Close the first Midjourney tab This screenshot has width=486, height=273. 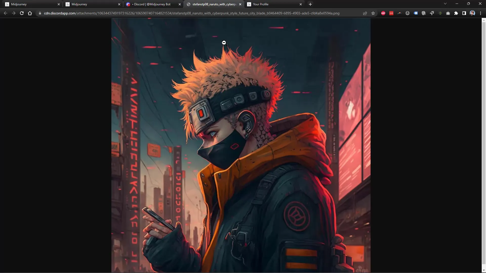tap(59, 4)
